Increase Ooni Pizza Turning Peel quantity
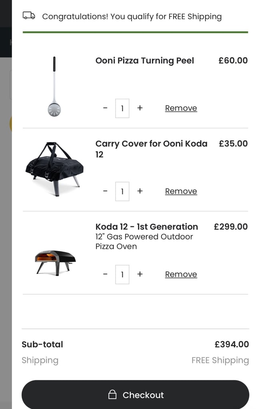The height and width of the screenshot is (409, 259). pyautogui.click(x=140, y=108)
